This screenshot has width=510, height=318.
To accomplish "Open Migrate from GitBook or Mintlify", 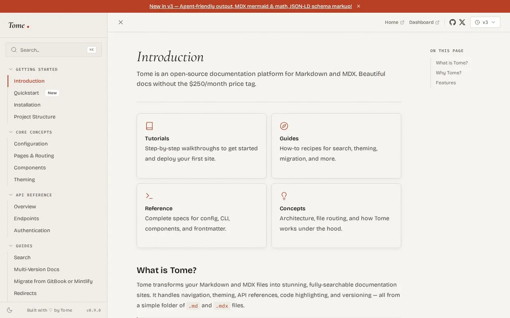I will (x=53, y=281).
